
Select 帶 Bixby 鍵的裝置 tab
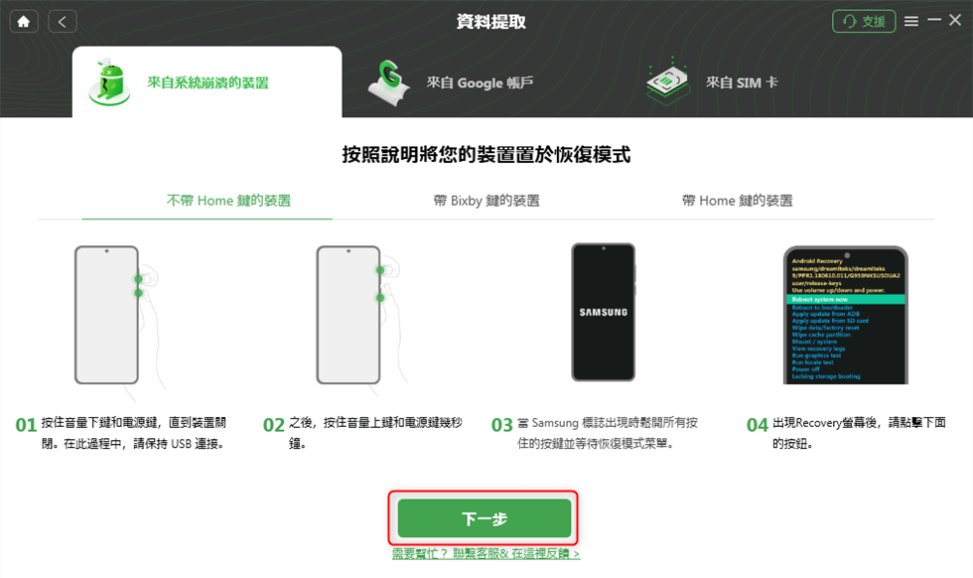486,201
